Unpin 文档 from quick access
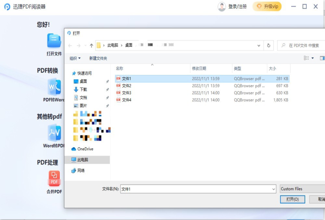The width and height of the screenshot is (325, 220). [107, 98]
